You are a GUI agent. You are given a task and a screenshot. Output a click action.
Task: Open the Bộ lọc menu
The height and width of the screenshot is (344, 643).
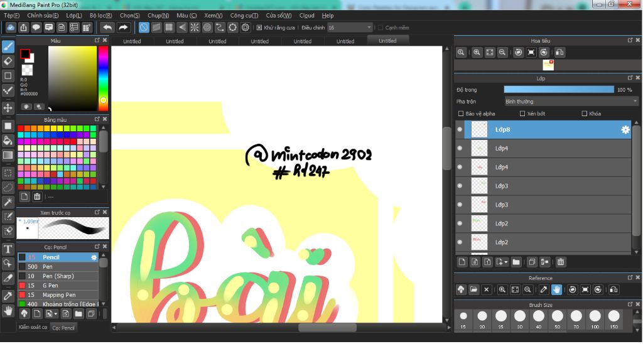click(101, 16)
